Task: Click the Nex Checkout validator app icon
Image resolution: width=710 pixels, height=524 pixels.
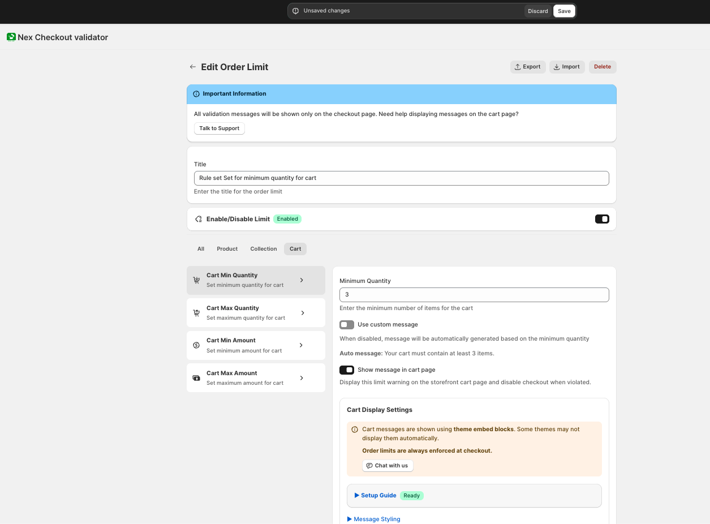Action: (11, 37)
